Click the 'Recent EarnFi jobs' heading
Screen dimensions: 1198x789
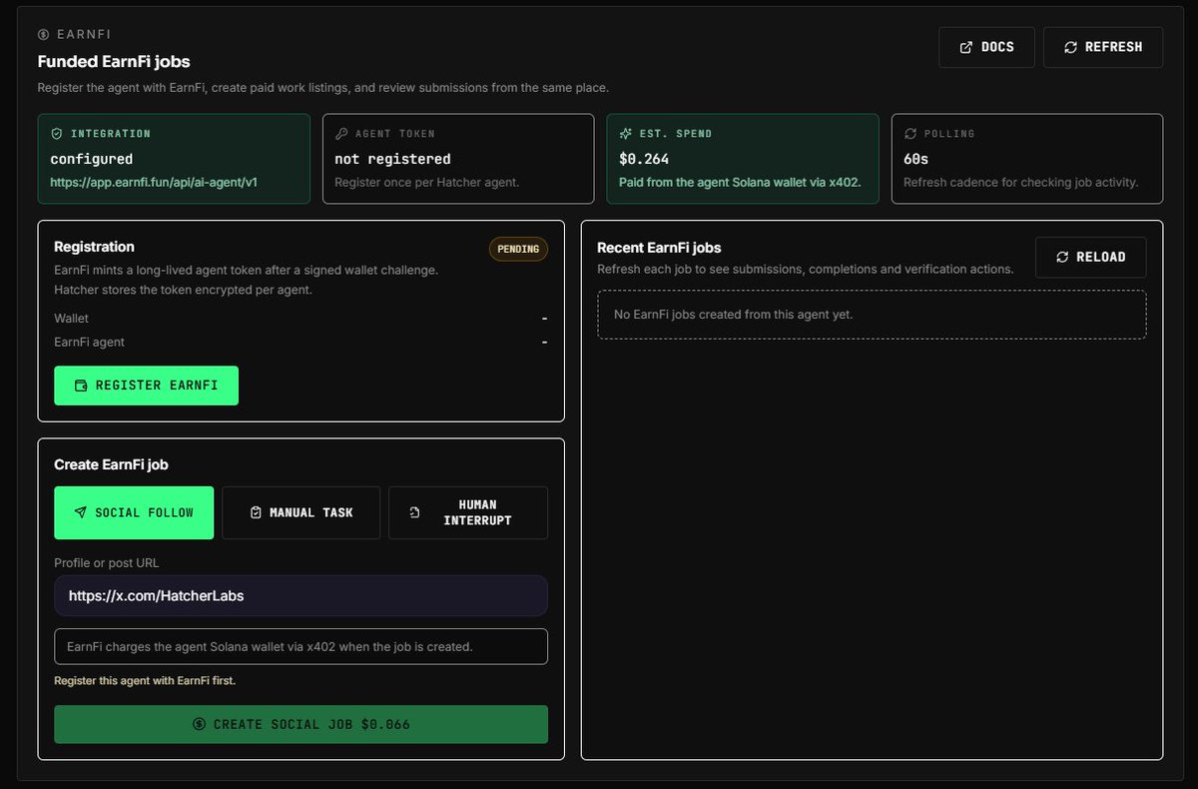pos(659,248)
